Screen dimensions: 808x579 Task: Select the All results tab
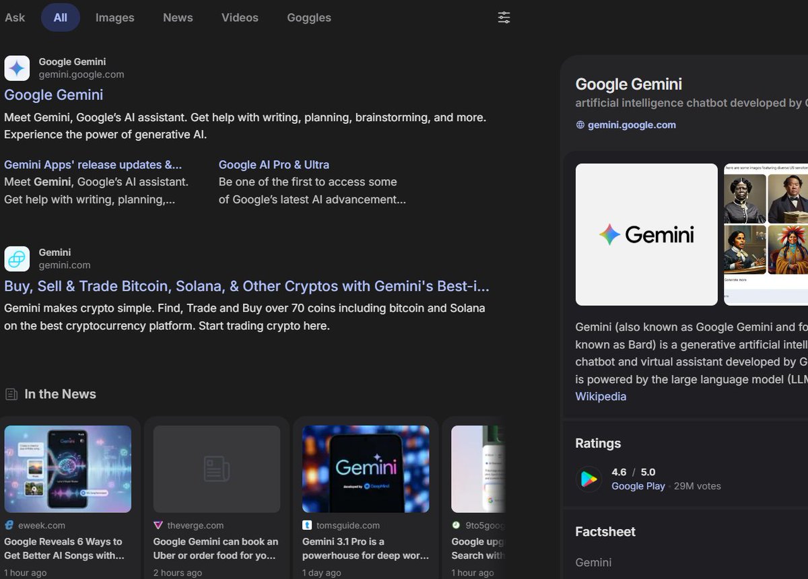pos(61,18)
